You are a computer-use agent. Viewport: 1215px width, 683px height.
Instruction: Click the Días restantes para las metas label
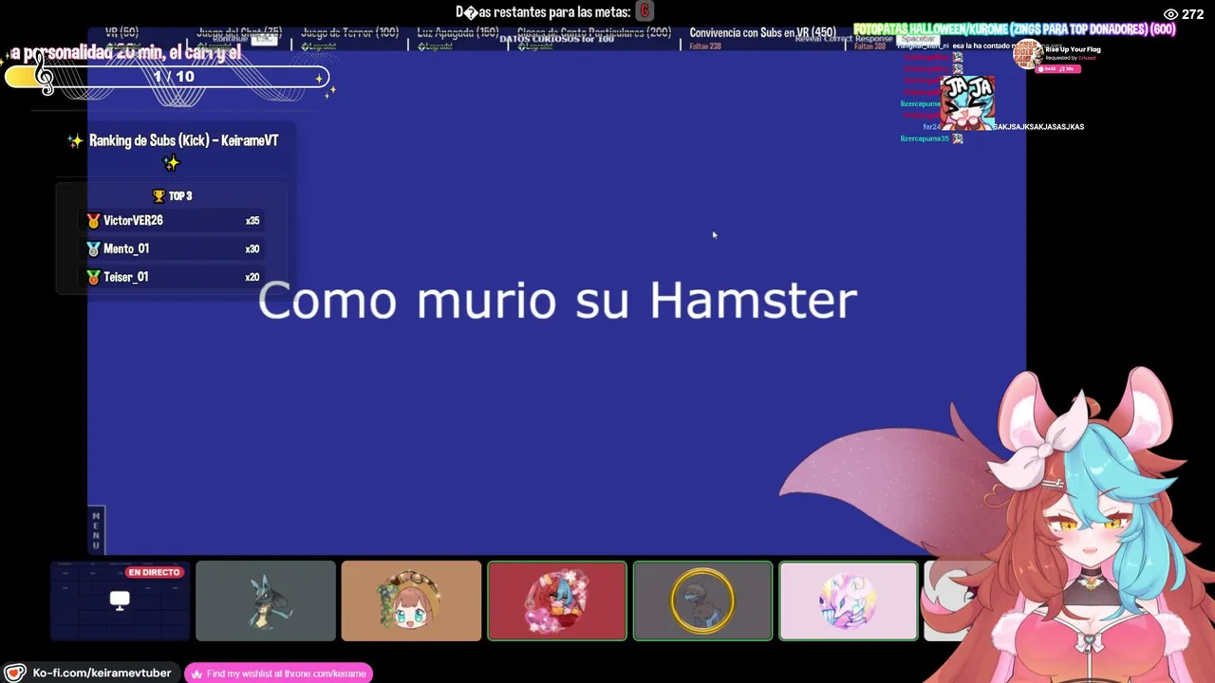543,12
